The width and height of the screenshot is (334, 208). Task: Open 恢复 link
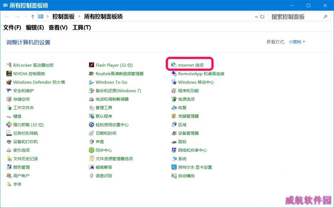point(182,108)
